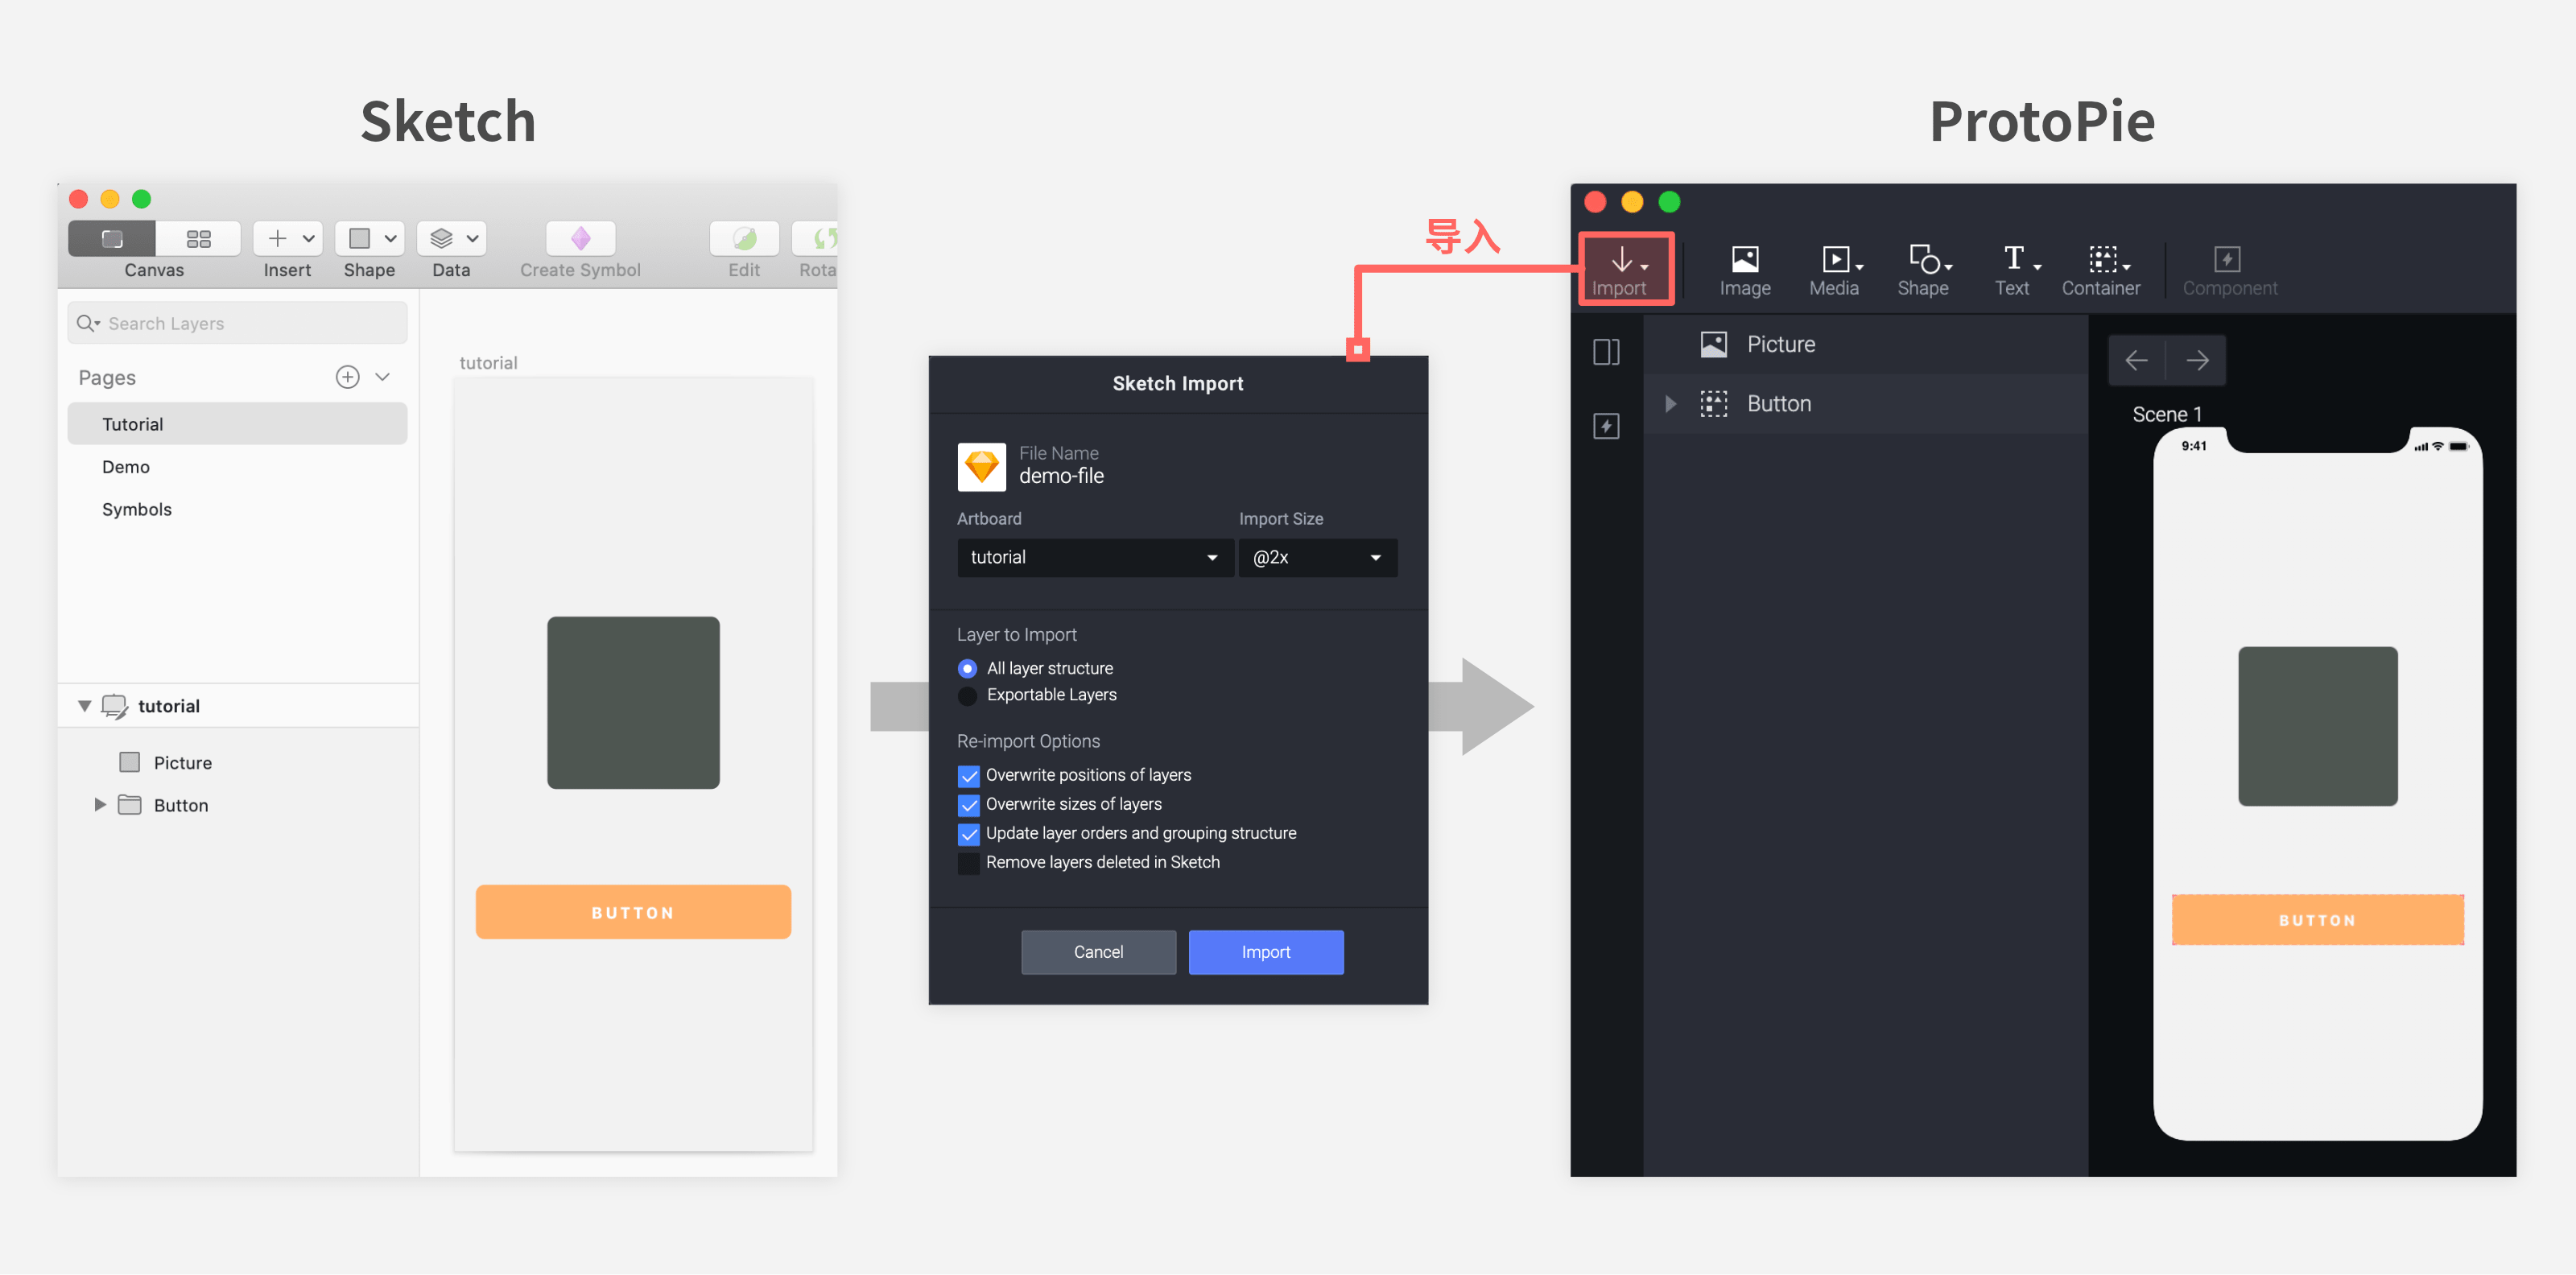Select the Tutorial page in Sketch
Screen dimensions: 2576x1275
click(237, 424)
